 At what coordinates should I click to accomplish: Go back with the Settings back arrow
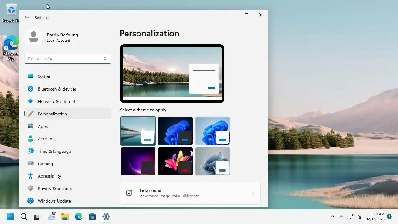[x=27, y=18]
